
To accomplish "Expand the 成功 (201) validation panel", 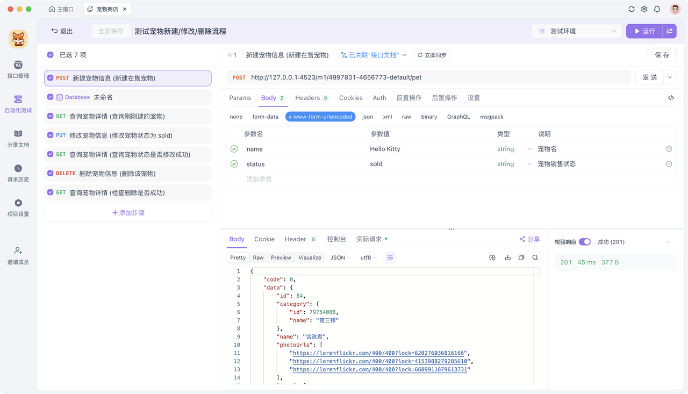I will (668, 242).
